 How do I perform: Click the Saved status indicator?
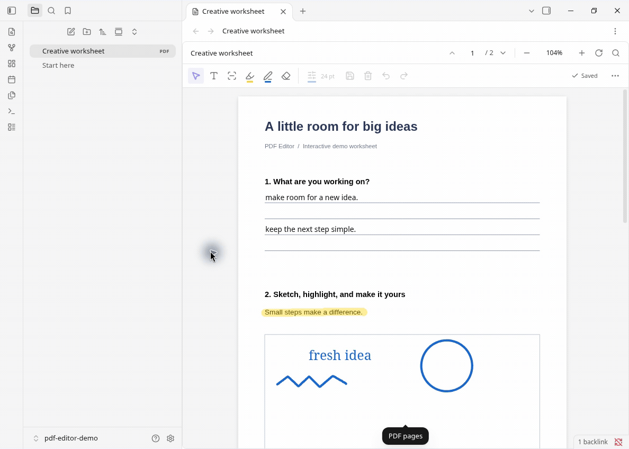click(x=585, y=76)
